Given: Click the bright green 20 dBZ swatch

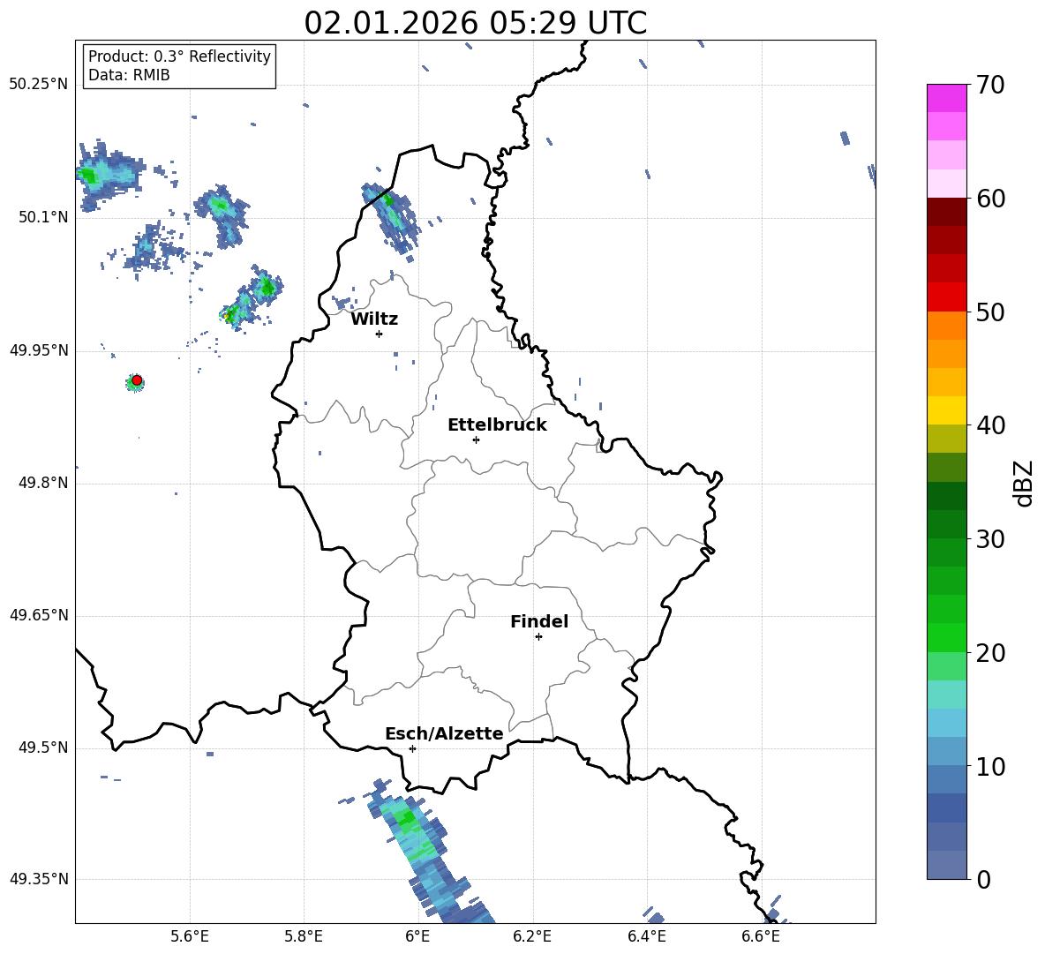Looking at the screenshot, I should point(946,637).
